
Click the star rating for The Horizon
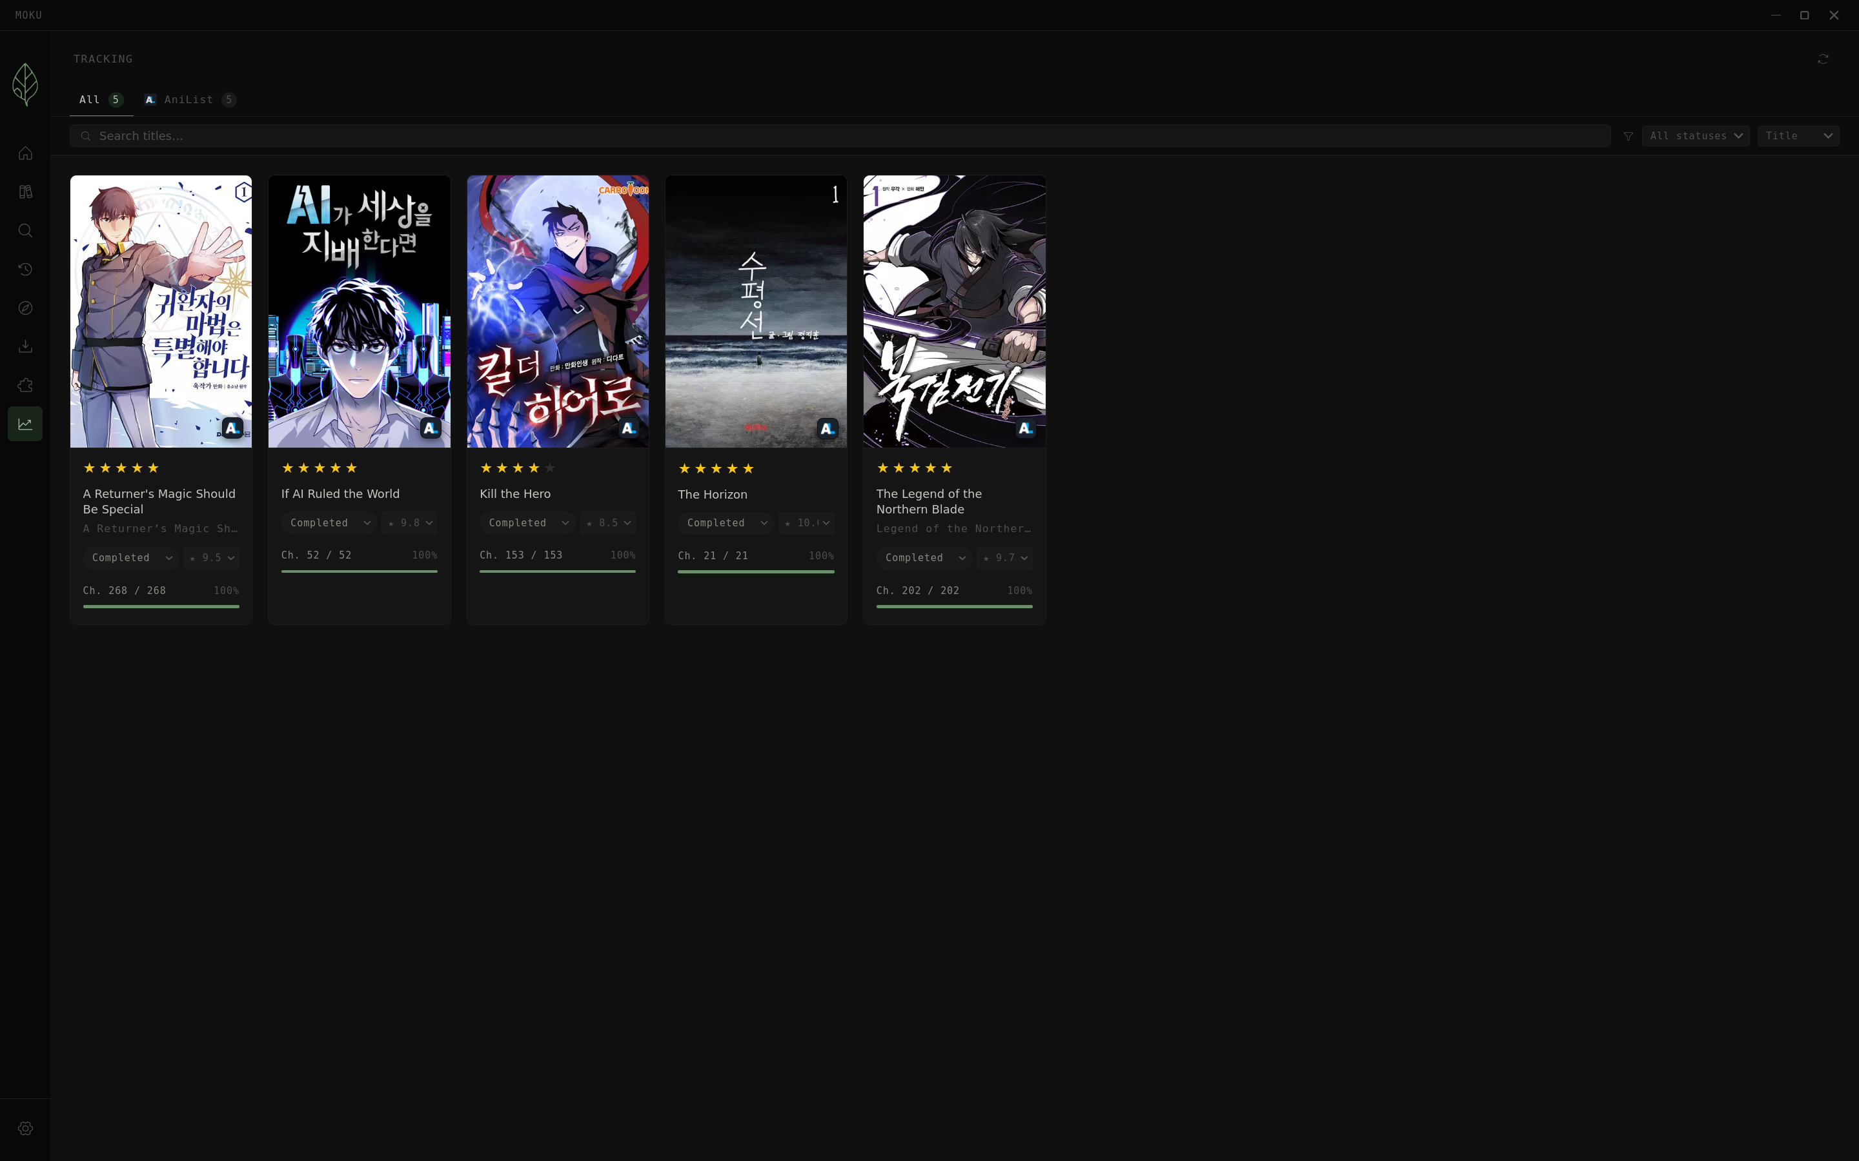click(716, 468)
